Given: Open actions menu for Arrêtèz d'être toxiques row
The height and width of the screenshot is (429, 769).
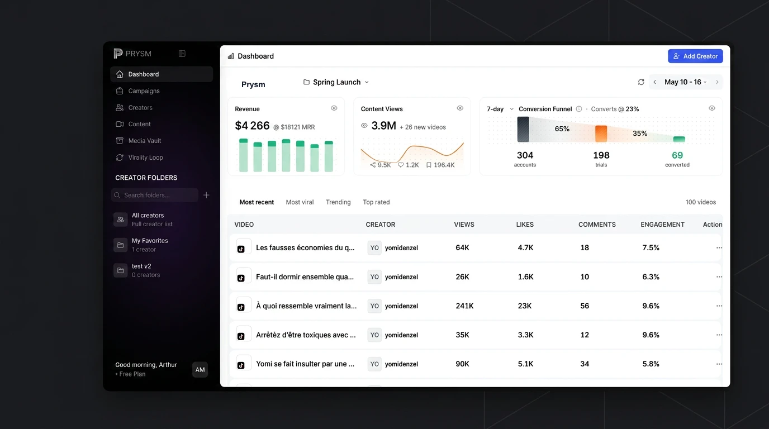Looking at the screenshot, I should (719, 335).
